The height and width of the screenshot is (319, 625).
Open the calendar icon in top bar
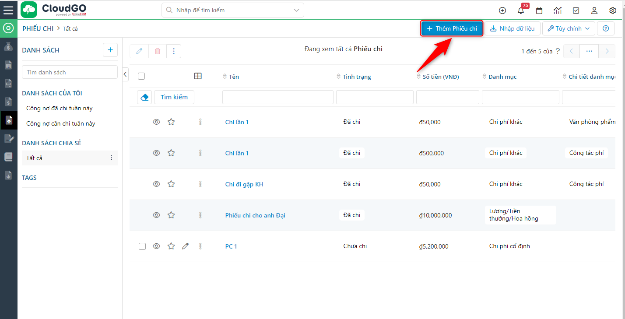[539, 11]
